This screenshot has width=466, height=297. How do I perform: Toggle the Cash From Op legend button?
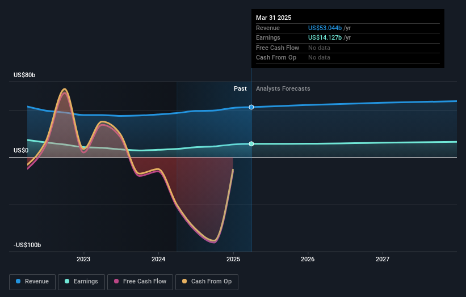207,282
